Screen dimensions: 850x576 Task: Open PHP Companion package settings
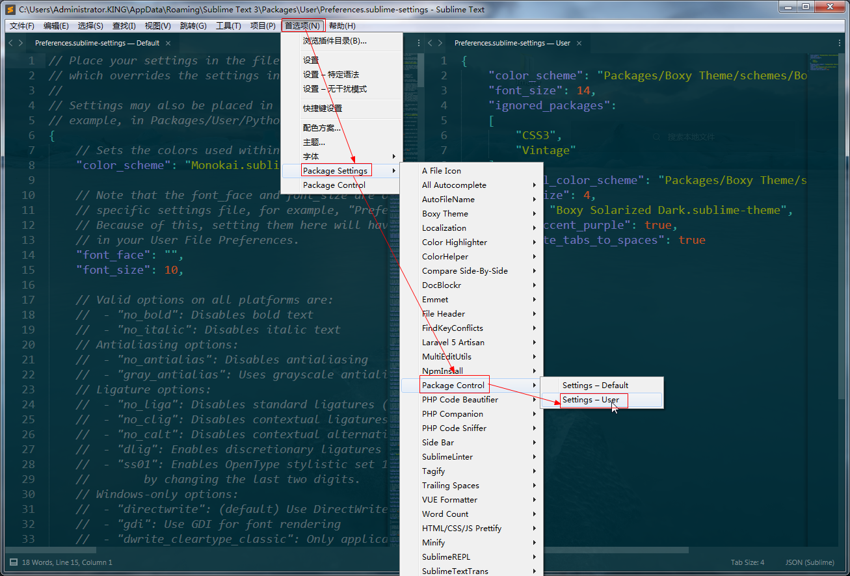(x=470, y=413)
